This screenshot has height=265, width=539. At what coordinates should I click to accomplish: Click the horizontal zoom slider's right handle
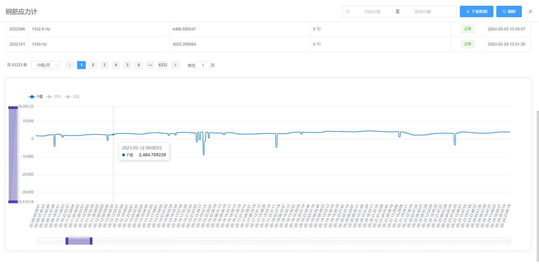pos(91,241)
